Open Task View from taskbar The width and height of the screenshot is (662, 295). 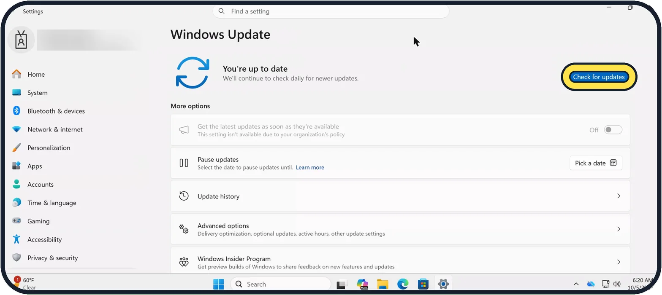pyautogui.click(x=342, y=284)
